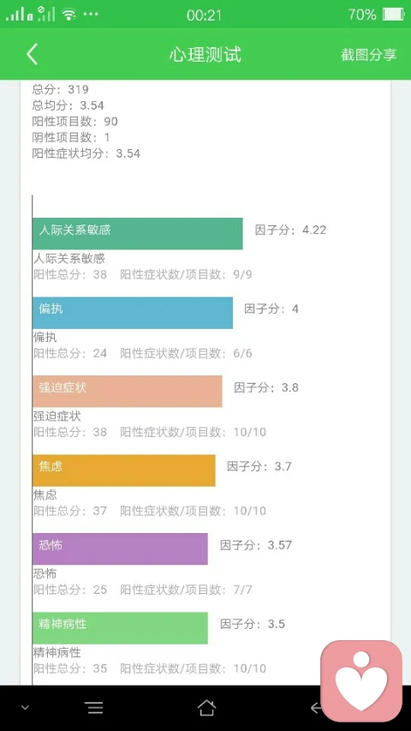This screenshot has height=731, width=411.
Task: Tap the 因子分：4.22 score label
Action: (290, 230)
